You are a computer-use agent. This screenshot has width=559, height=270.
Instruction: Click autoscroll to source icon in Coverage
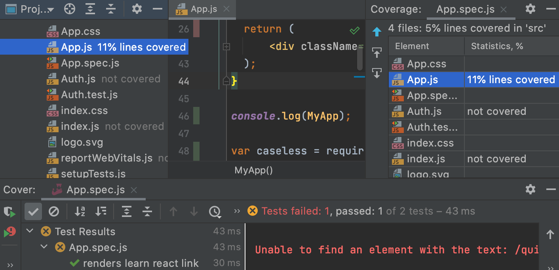(376, 73)
